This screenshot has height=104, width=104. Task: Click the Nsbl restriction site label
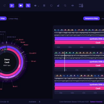23,42
